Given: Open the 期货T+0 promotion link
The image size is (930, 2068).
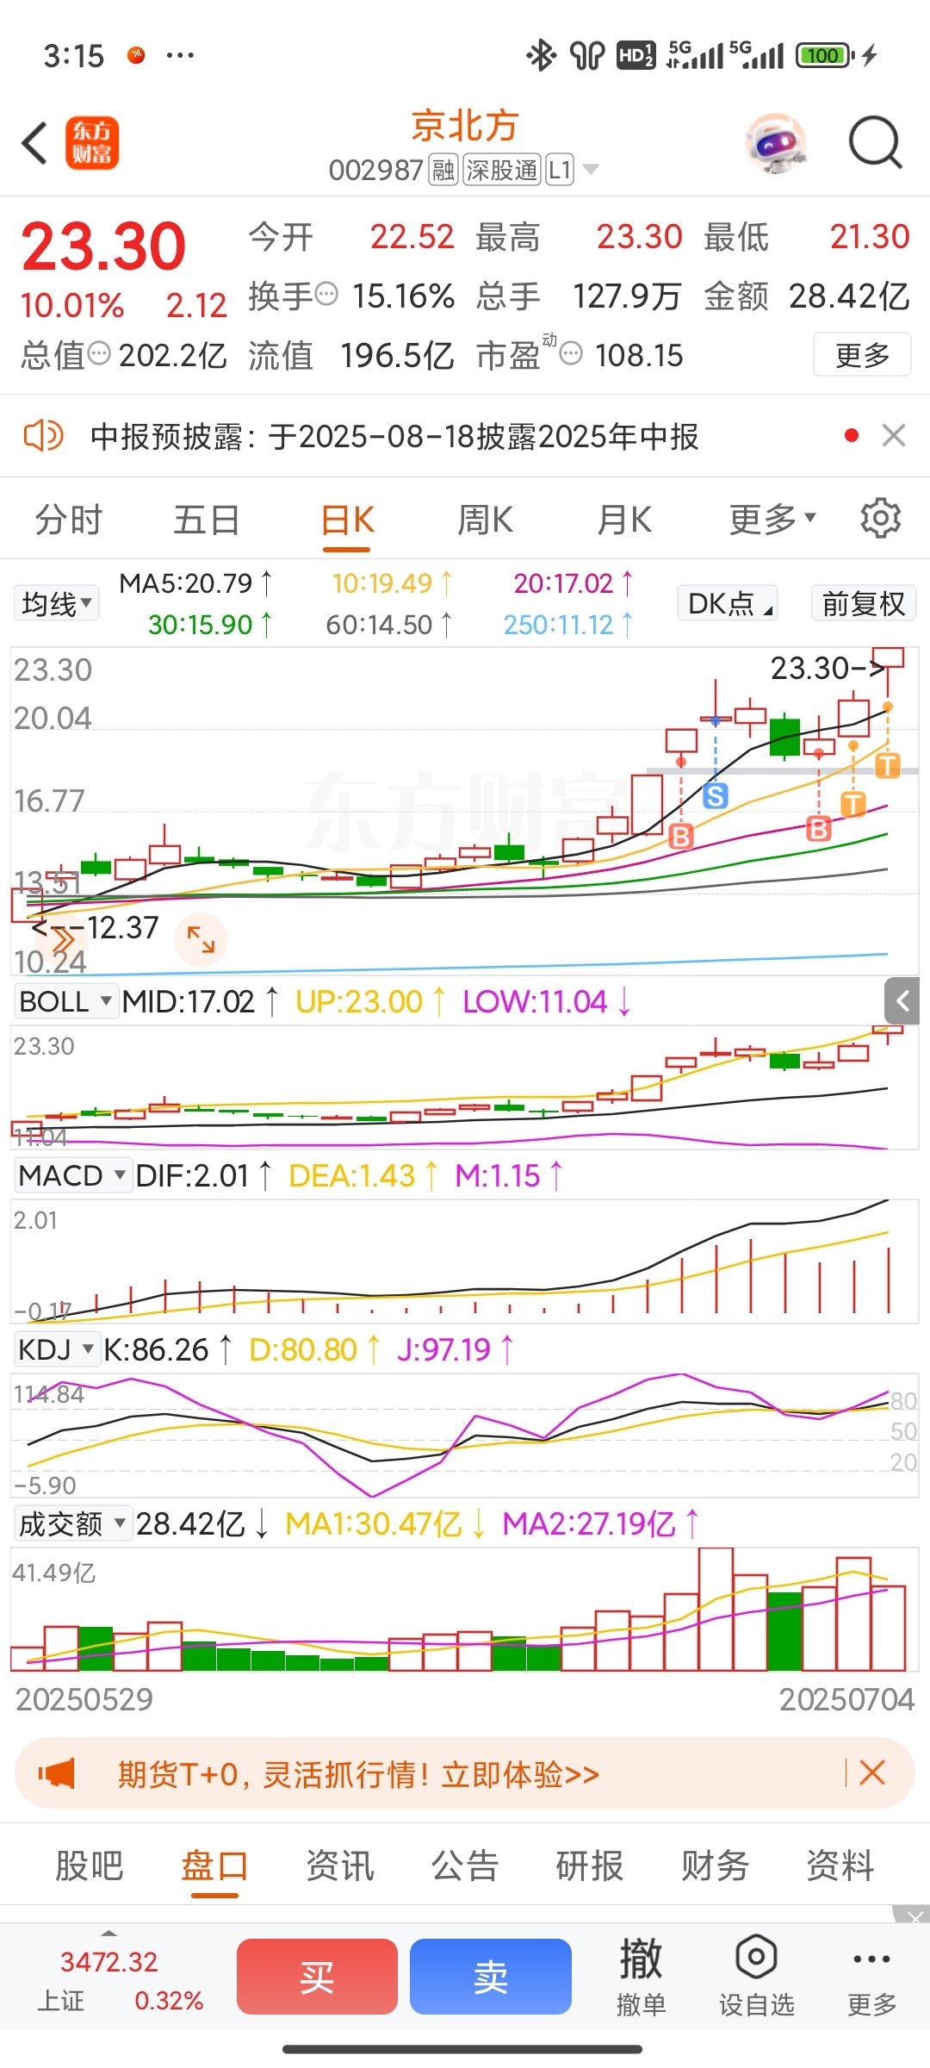Looking at the screenshot, I should [x=358, y=1774].
